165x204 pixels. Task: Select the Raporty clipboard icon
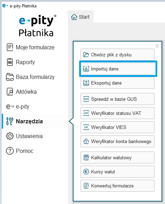coord(10,62)
